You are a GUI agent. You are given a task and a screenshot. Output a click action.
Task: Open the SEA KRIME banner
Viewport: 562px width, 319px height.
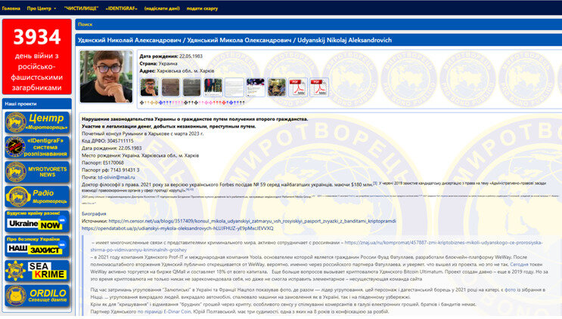pos(37,271)
